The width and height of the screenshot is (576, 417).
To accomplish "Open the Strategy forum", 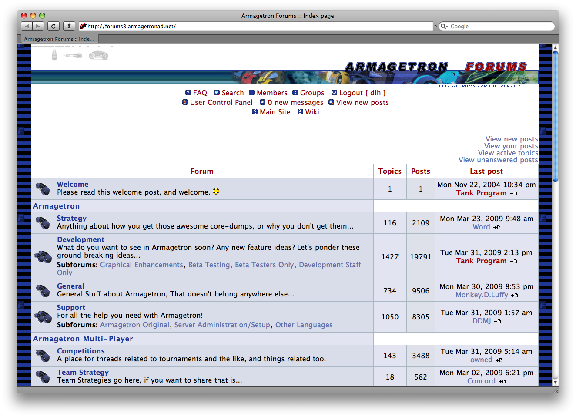I will pyautogui.click(x=72, y=218).
